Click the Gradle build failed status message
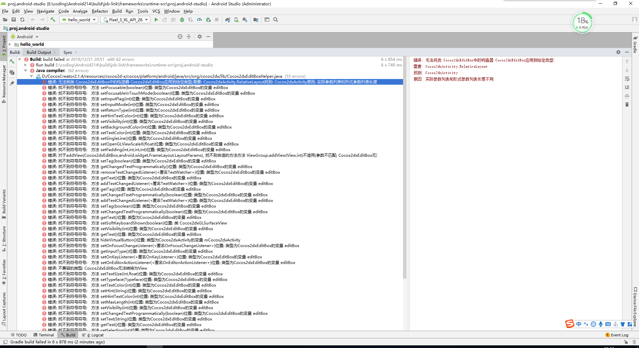 (58, 342)
